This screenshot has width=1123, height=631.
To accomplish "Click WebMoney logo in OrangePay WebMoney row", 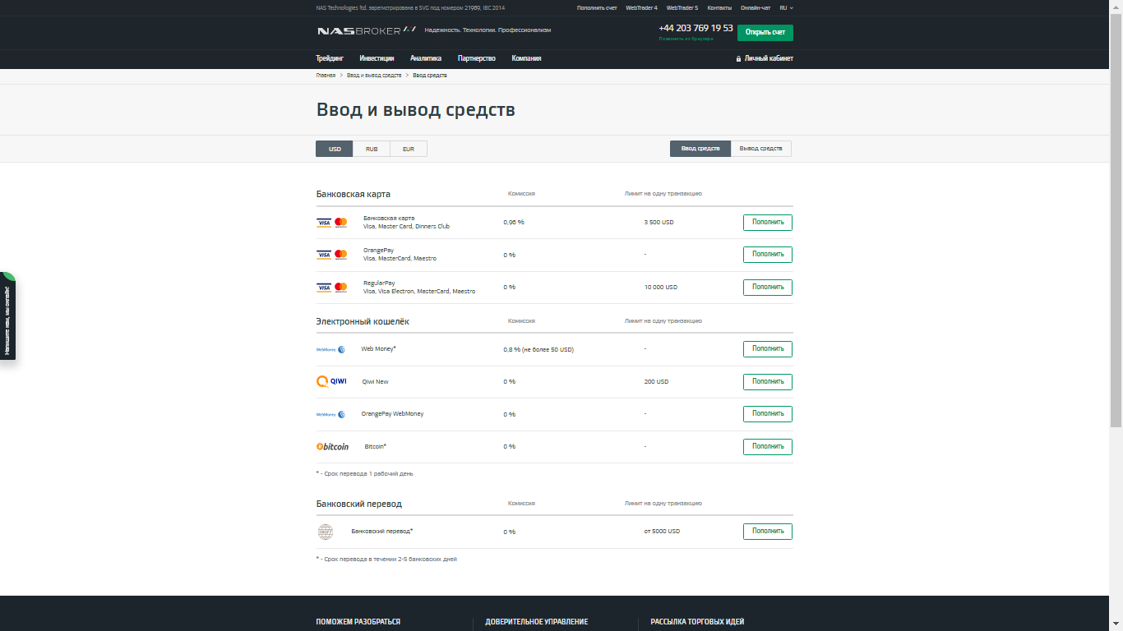I will point(330,414).
